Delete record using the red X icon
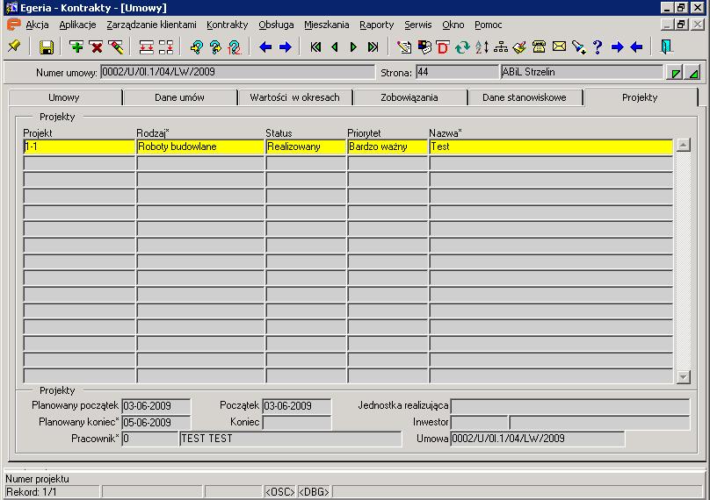710x500 pixels. [96, 46]
